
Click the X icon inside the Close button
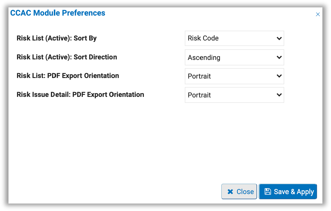coord(231,191)
